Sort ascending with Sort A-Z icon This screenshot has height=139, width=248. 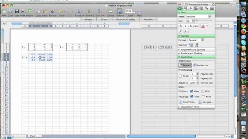90,11
